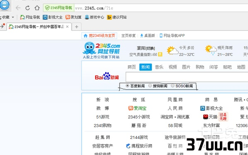248x155 pixels.
Task: Switch to 网页 search tab
Action: pyautogui.click(x=132, y=67)
